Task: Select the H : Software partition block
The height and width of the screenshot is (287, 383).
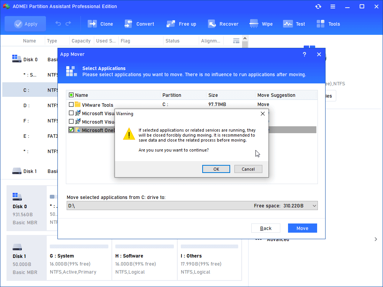Action: coord(144,260)
